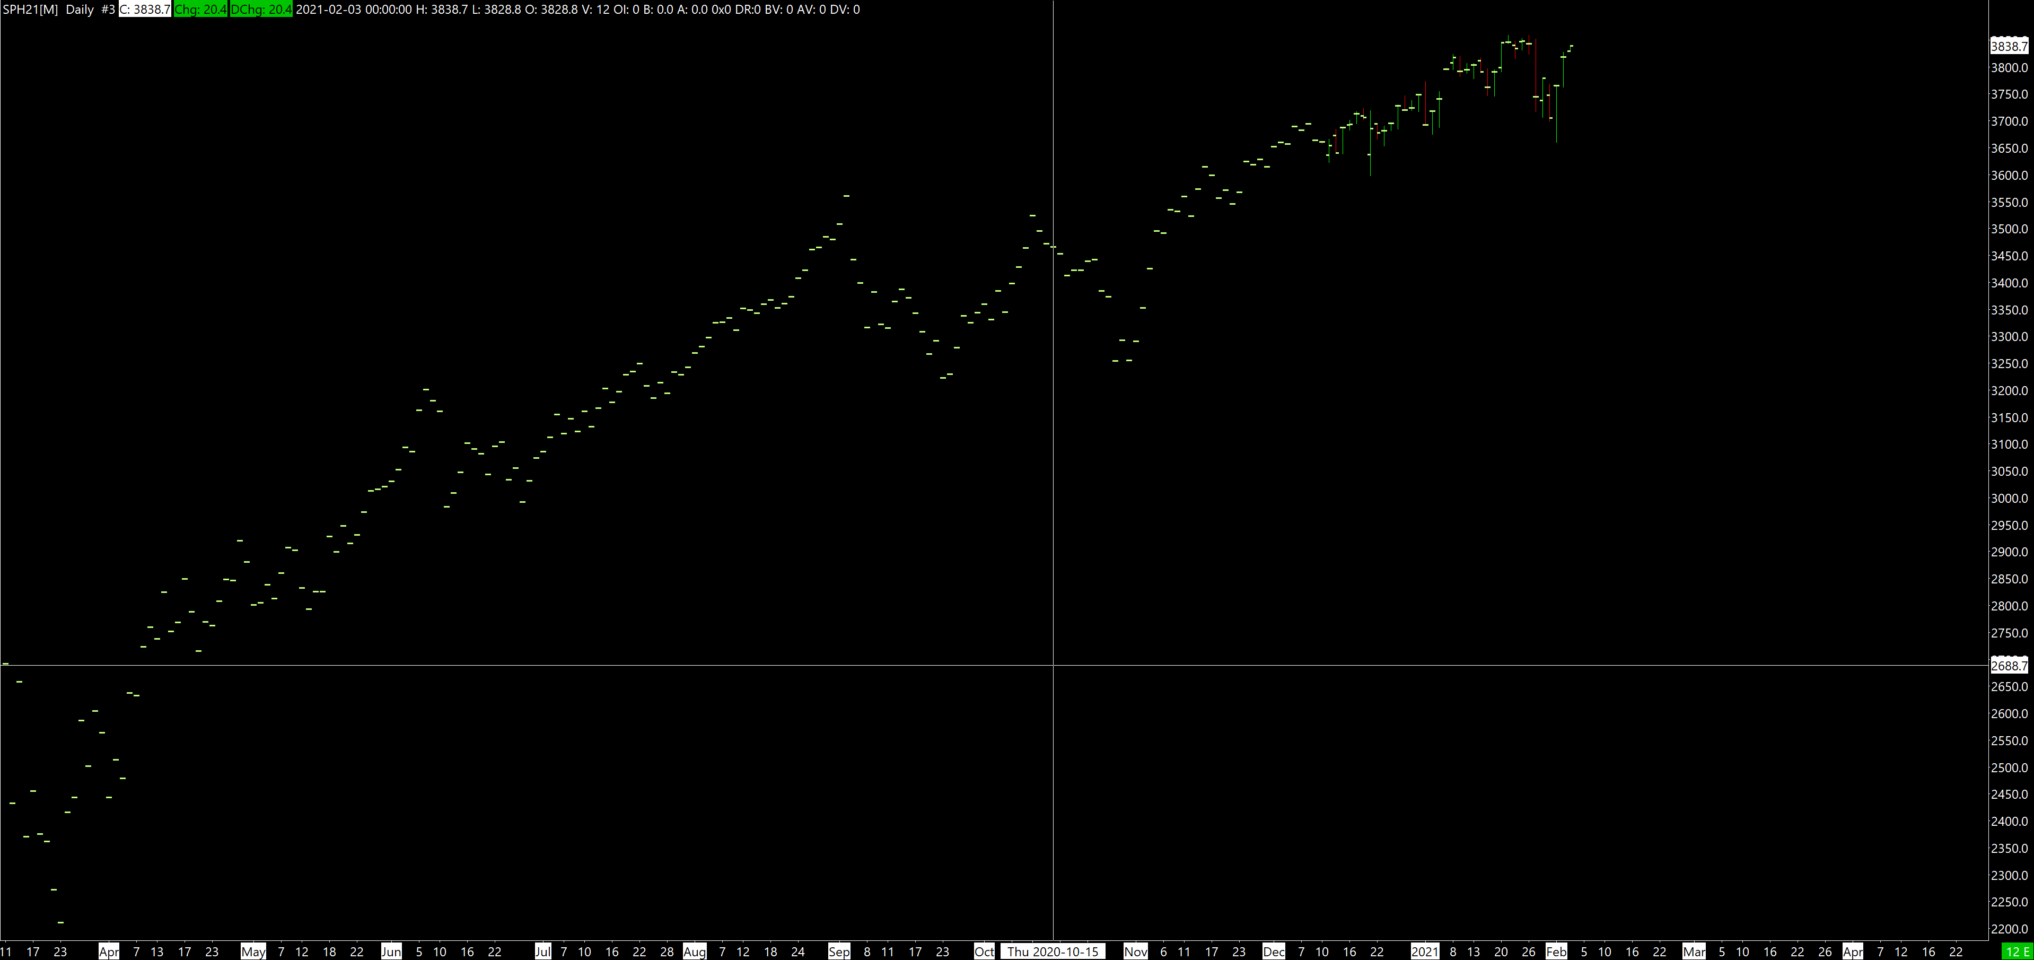The image size is (2034, 960).
Task: Click the 3000.0 level on price scale
Action: click(2009, 499)
